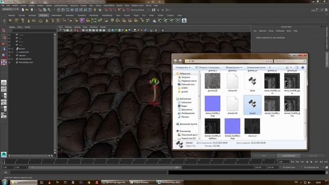The height and width of the screenshot is (185, 329).
Task: Toggle Use All Lights in the viewport toolbar
Action: pyautogui.click(x=126, y=30)
